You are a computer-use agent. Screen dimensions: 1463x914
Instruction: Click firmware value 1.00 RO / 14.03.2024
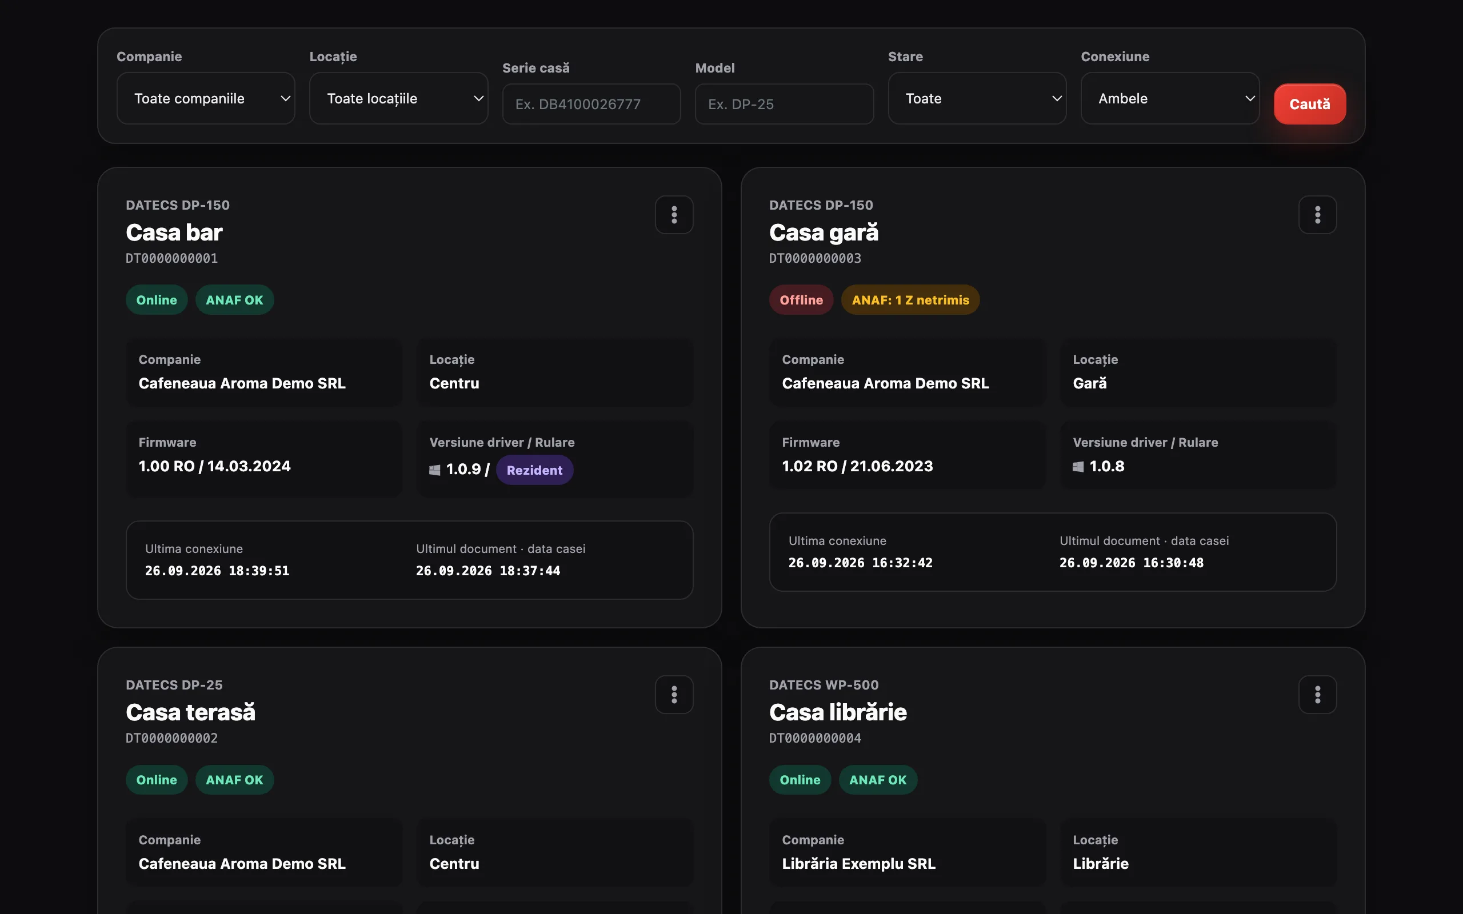pyautogui.click(x=215, y=466)
